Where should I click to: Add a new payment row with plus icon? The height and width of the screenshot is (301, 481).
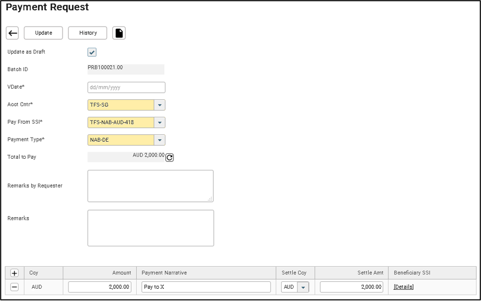tap(14, 273)
